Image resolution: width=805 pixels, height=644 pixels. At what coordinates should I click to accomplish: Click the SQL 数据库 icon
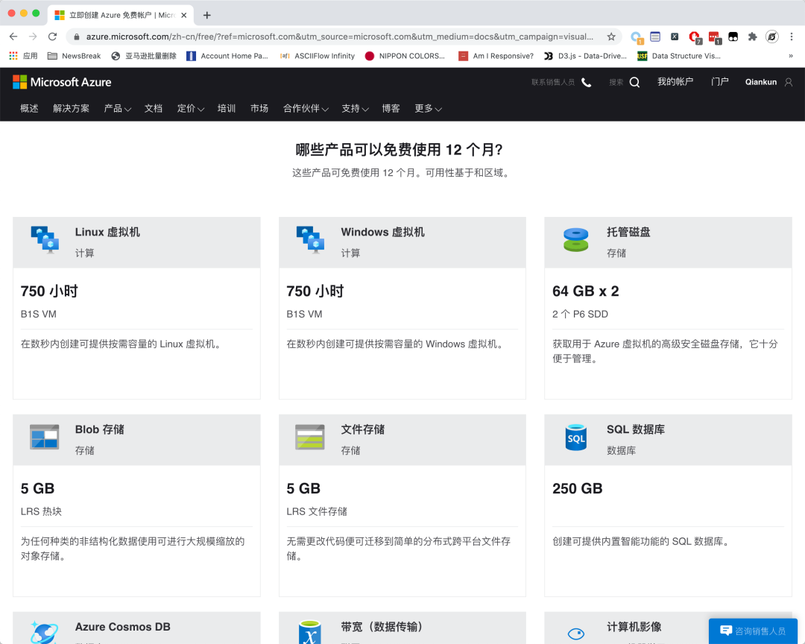576,438
